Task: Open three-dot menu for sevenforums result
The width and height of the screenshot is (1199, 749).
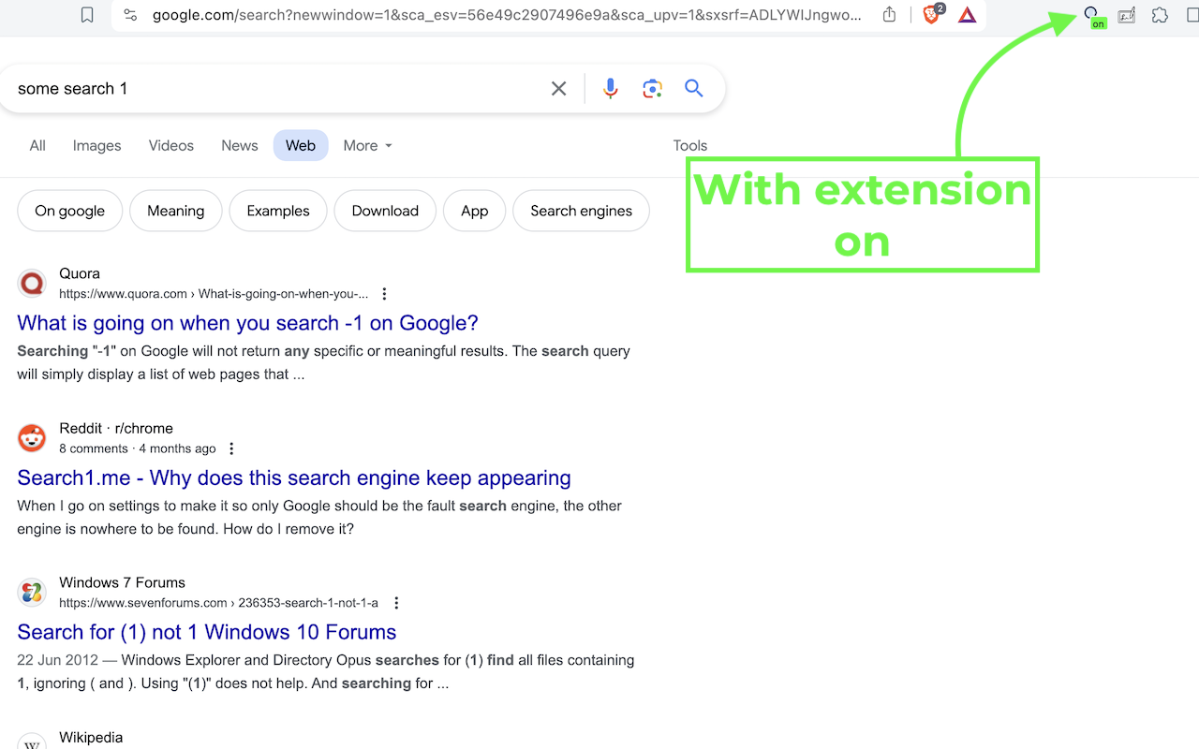Action: tap(396, 603)
